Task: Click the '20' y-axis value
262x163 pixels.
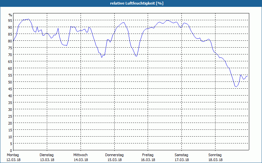Action: (10, 123)
